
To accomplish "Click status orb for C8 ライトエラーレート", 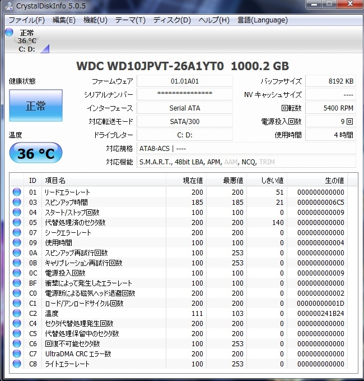I will (17, 364).
